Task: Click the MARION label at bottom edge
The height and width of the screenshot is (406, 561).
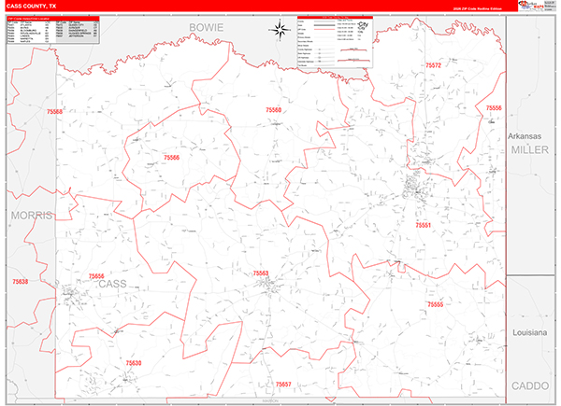Action: click(x=270, y=401)
